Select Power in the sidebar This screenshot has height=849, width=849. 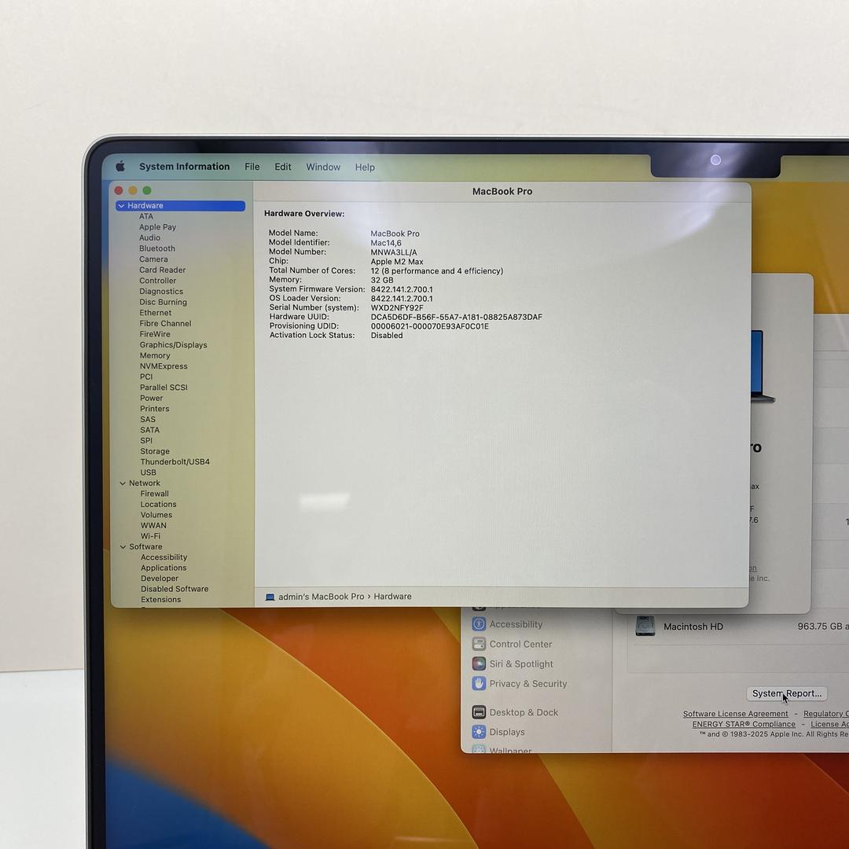151,398
